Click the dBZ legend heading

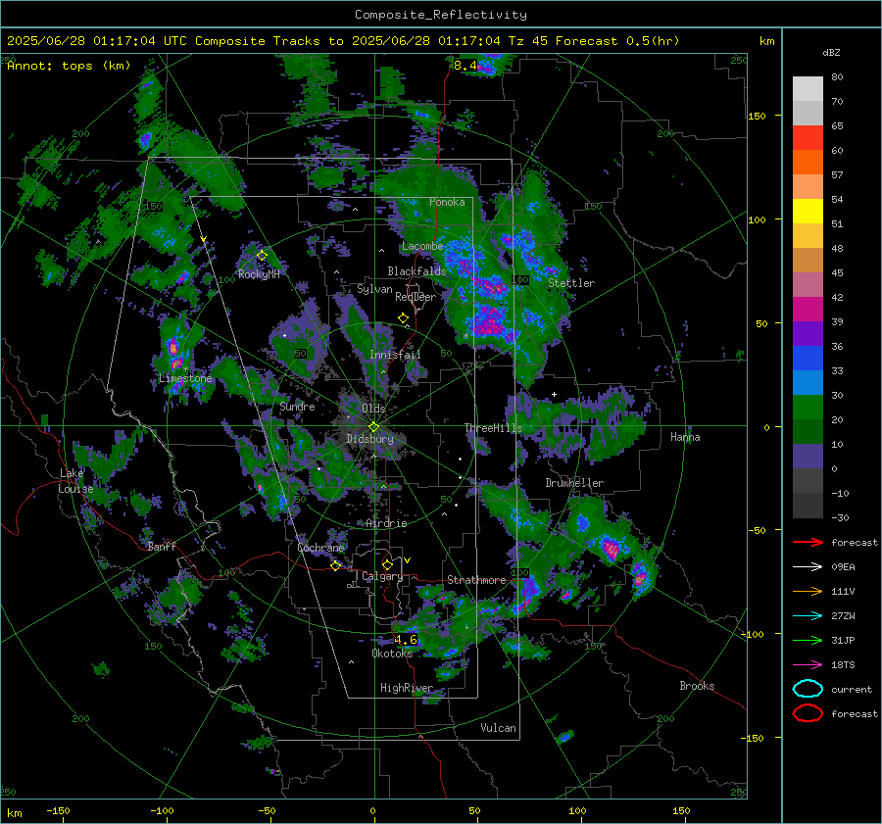[x=831, y=52]
